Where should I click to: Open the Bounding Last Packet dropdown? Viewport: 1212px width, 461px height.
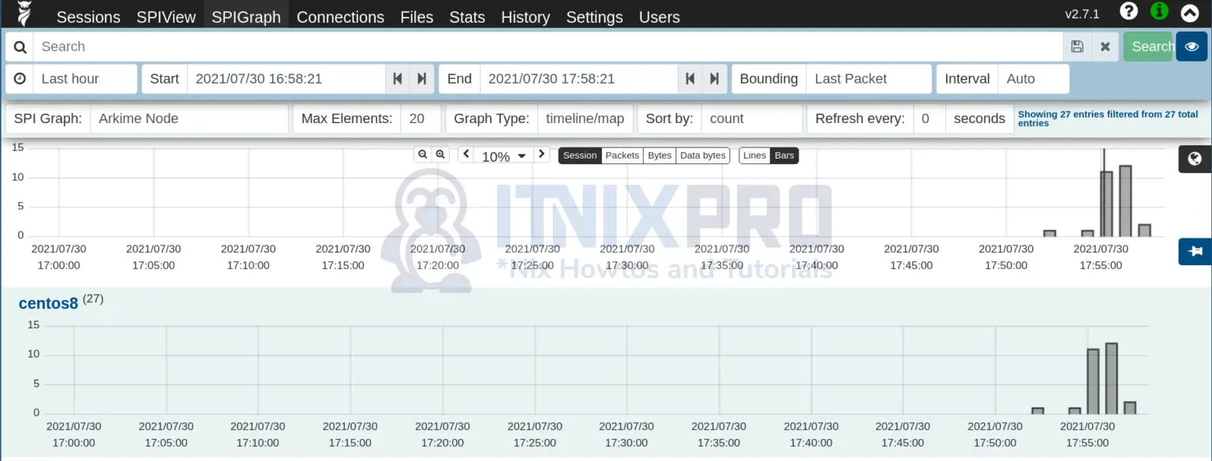click(869, 78)
